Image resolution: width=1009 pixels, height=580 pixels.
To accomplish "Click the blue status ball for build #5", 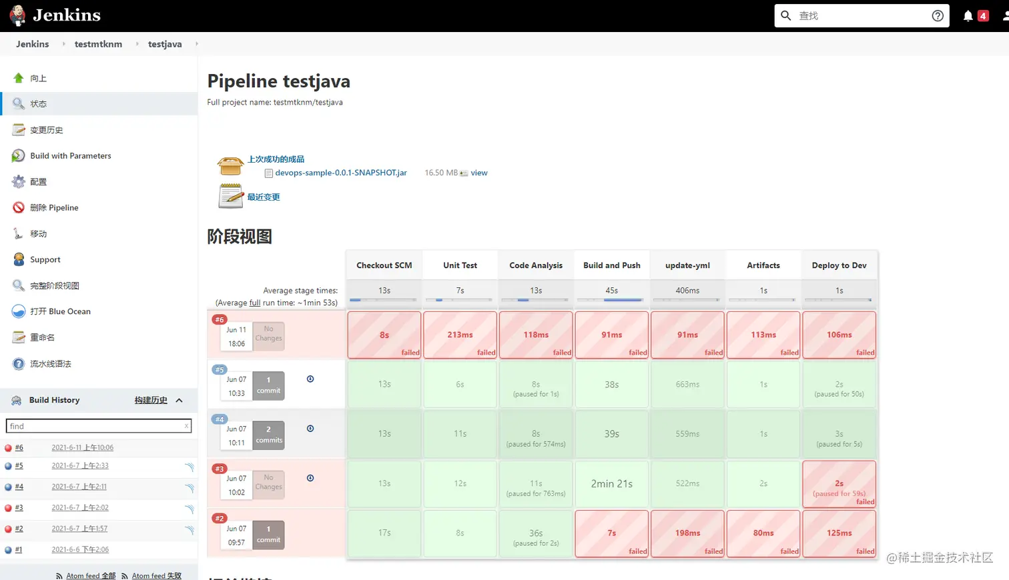I will click(x=8, y=466).
